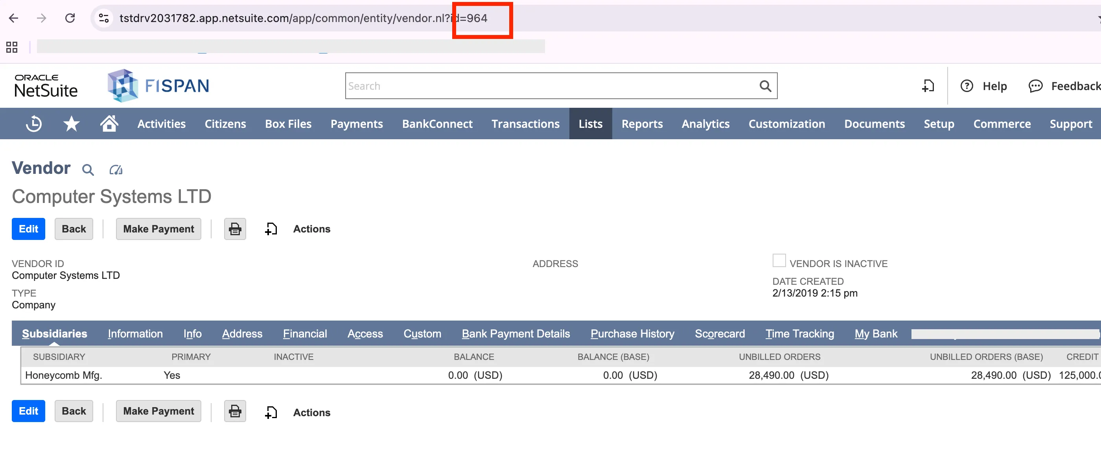
Task: Open the Reports navigation menu
Action: point(642,124)
